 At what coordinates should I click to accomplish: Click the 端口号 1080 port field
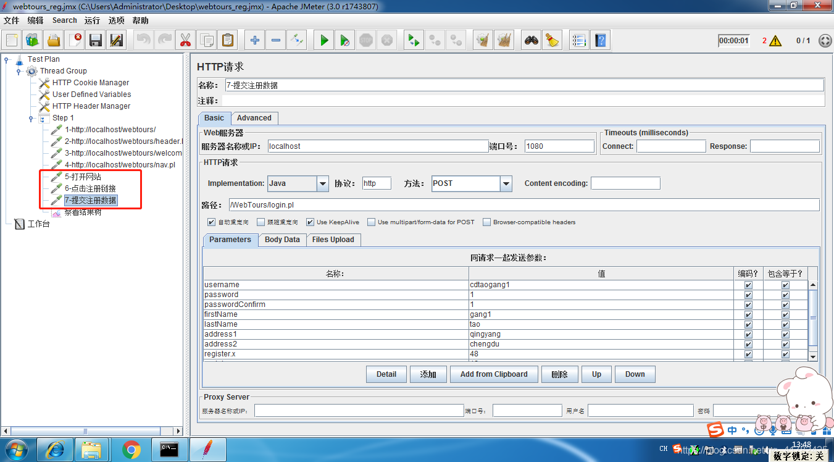tap(559, 146)
